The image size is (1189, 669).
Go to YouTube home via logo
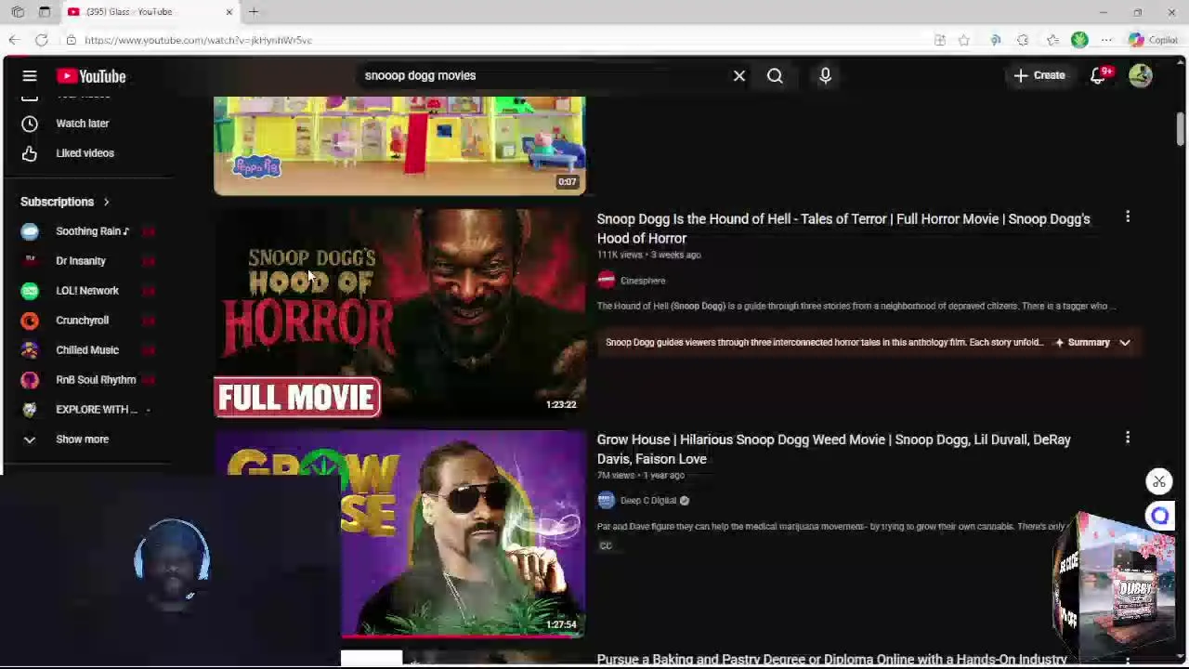[91, 76]
